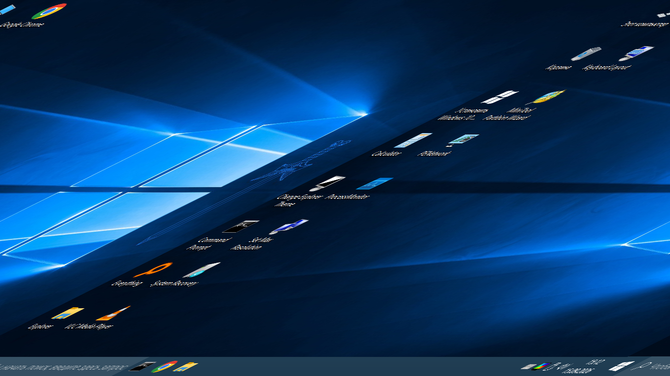Open the solid blue tile desktop icon
Screen dimensions: 670x376
tap(375, 183)
